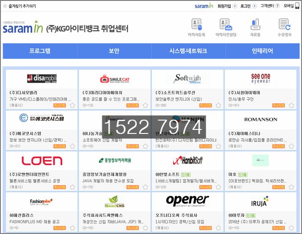The image size is (302, 234).
Task: Open the 이력서컨설팅 resume consulting icon
Action: [226, 24]
